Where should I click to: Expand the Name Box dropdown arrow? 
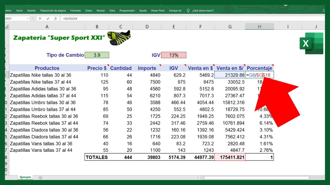(28, 18)
